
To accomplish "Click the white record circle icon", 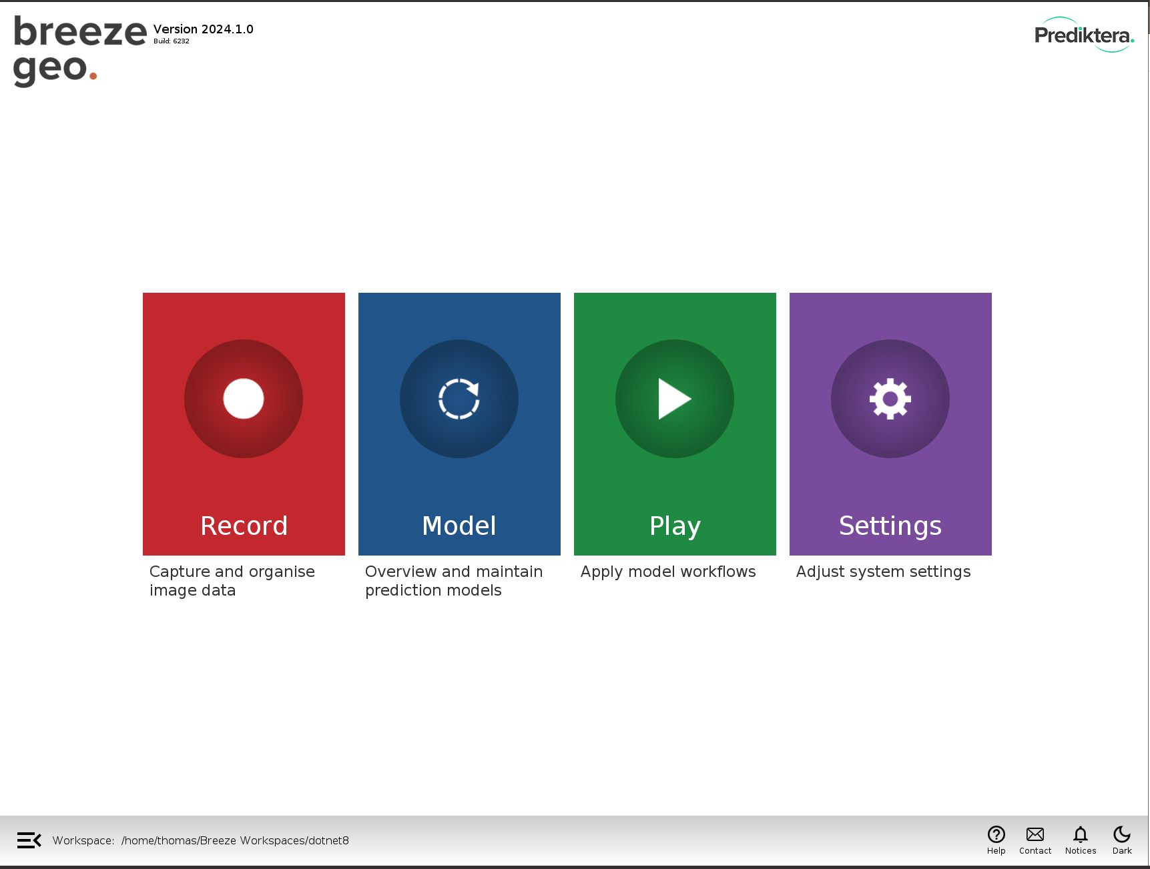I will [244, 399].
